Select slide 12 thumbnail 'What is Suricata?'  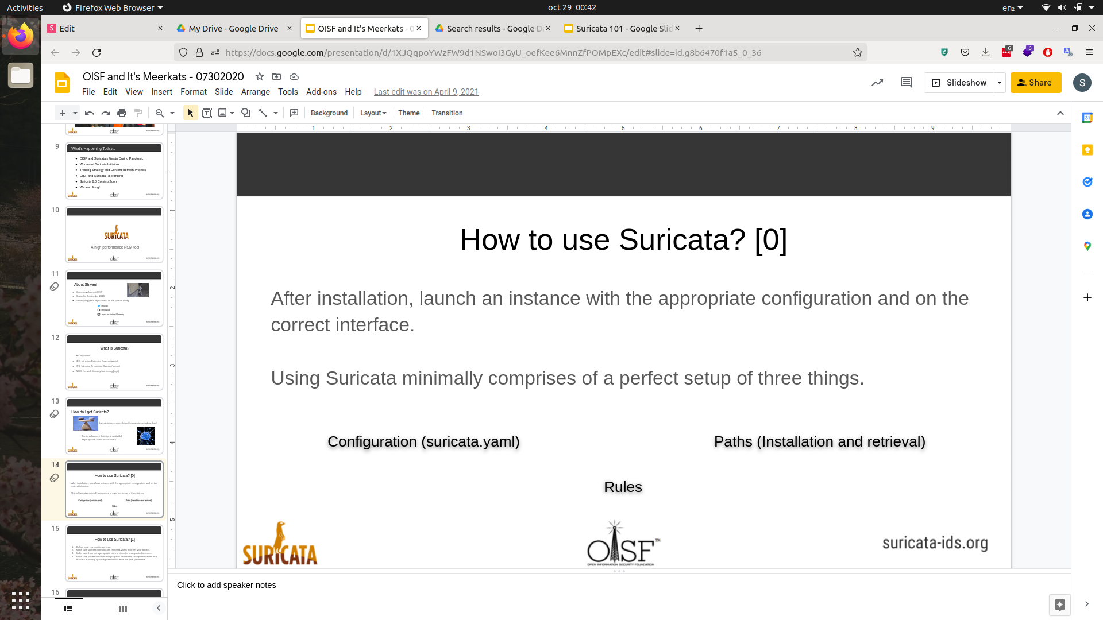click(x=114, y=362)
